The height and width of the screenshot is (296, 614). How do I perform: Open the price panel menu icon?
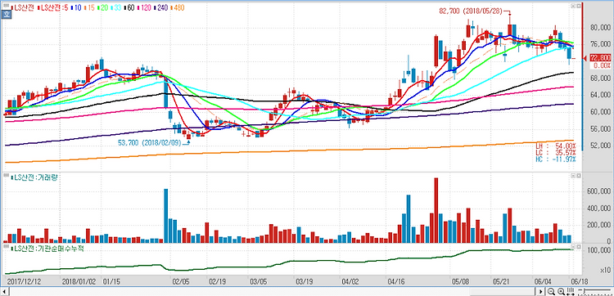pos(7,5)
